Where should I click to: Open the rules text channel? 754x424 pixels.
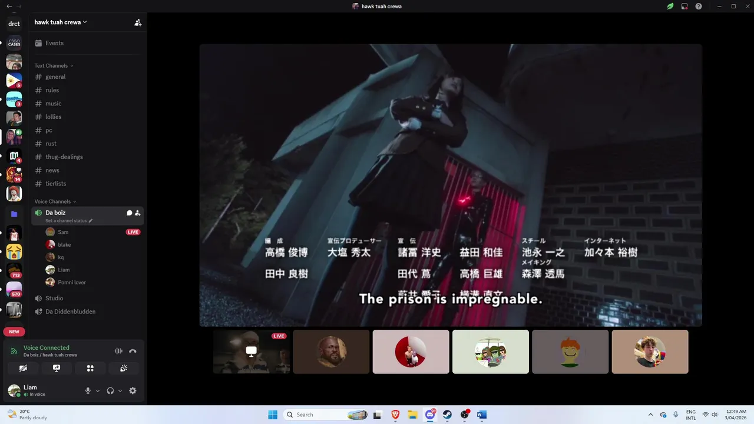click(87, 90)
